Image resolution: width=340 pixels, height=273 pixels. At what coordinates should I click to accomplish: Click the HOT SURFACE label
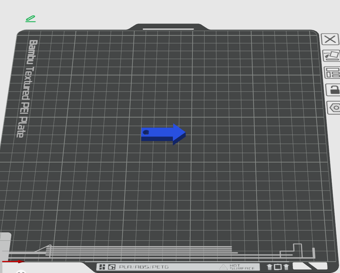point(242,267)
